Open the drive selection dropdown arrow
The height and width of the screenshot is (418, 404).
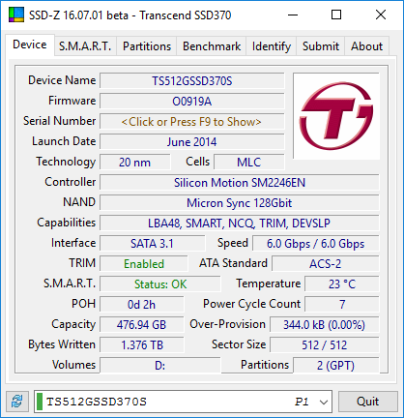[x=324, y=402]
